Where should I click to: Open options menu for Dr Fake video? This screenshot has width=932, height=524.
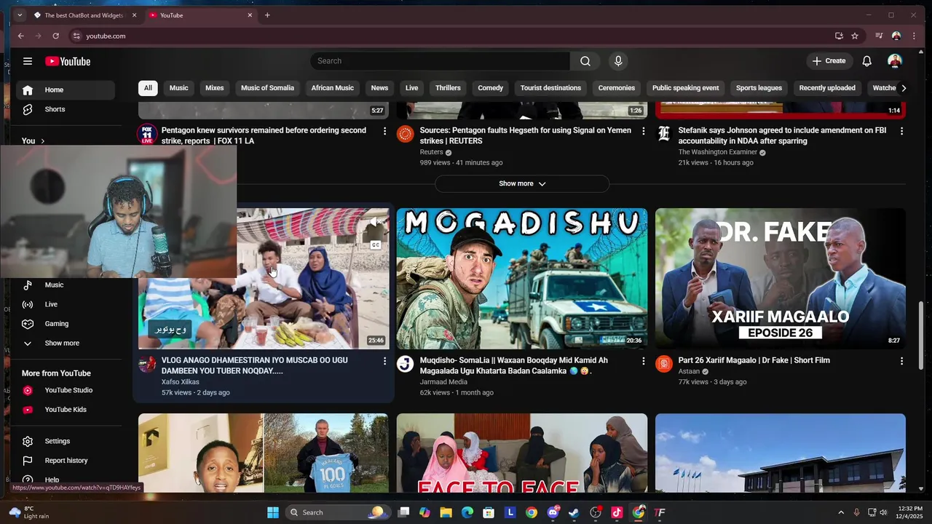[x=901, y=361]
